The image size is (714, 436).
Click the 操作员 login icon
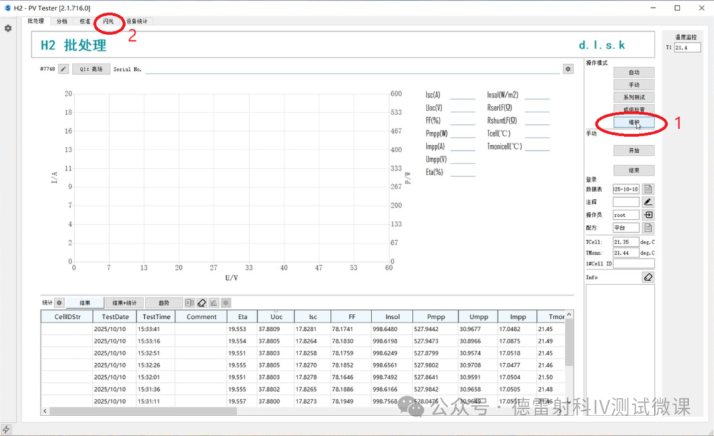pyautogui.click(x=649, y=215)
